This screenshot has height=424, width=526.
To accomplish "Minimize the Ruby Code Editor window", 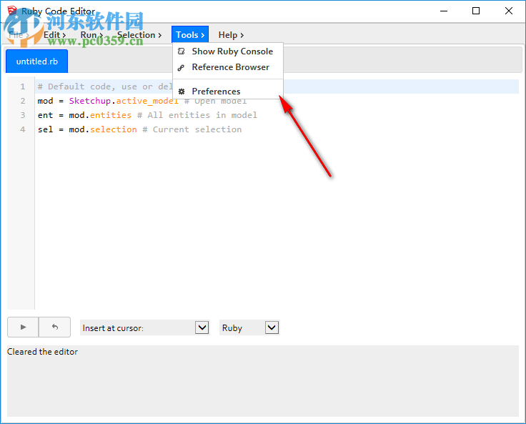I will [x=444, y=11].
